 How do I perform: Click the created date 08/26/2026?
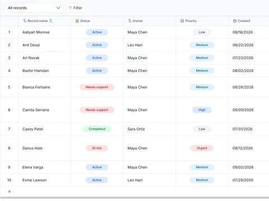click(x=243, y=87)
